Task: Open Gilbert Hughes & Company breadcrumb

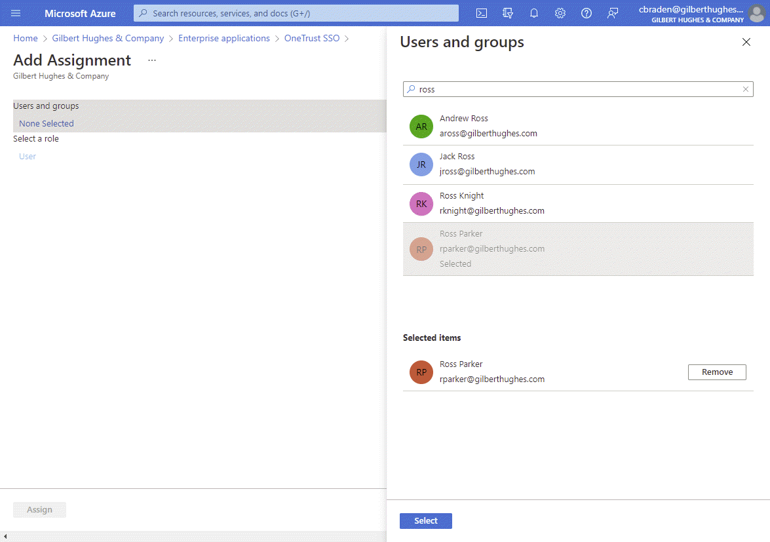Action: pos(108,38)
